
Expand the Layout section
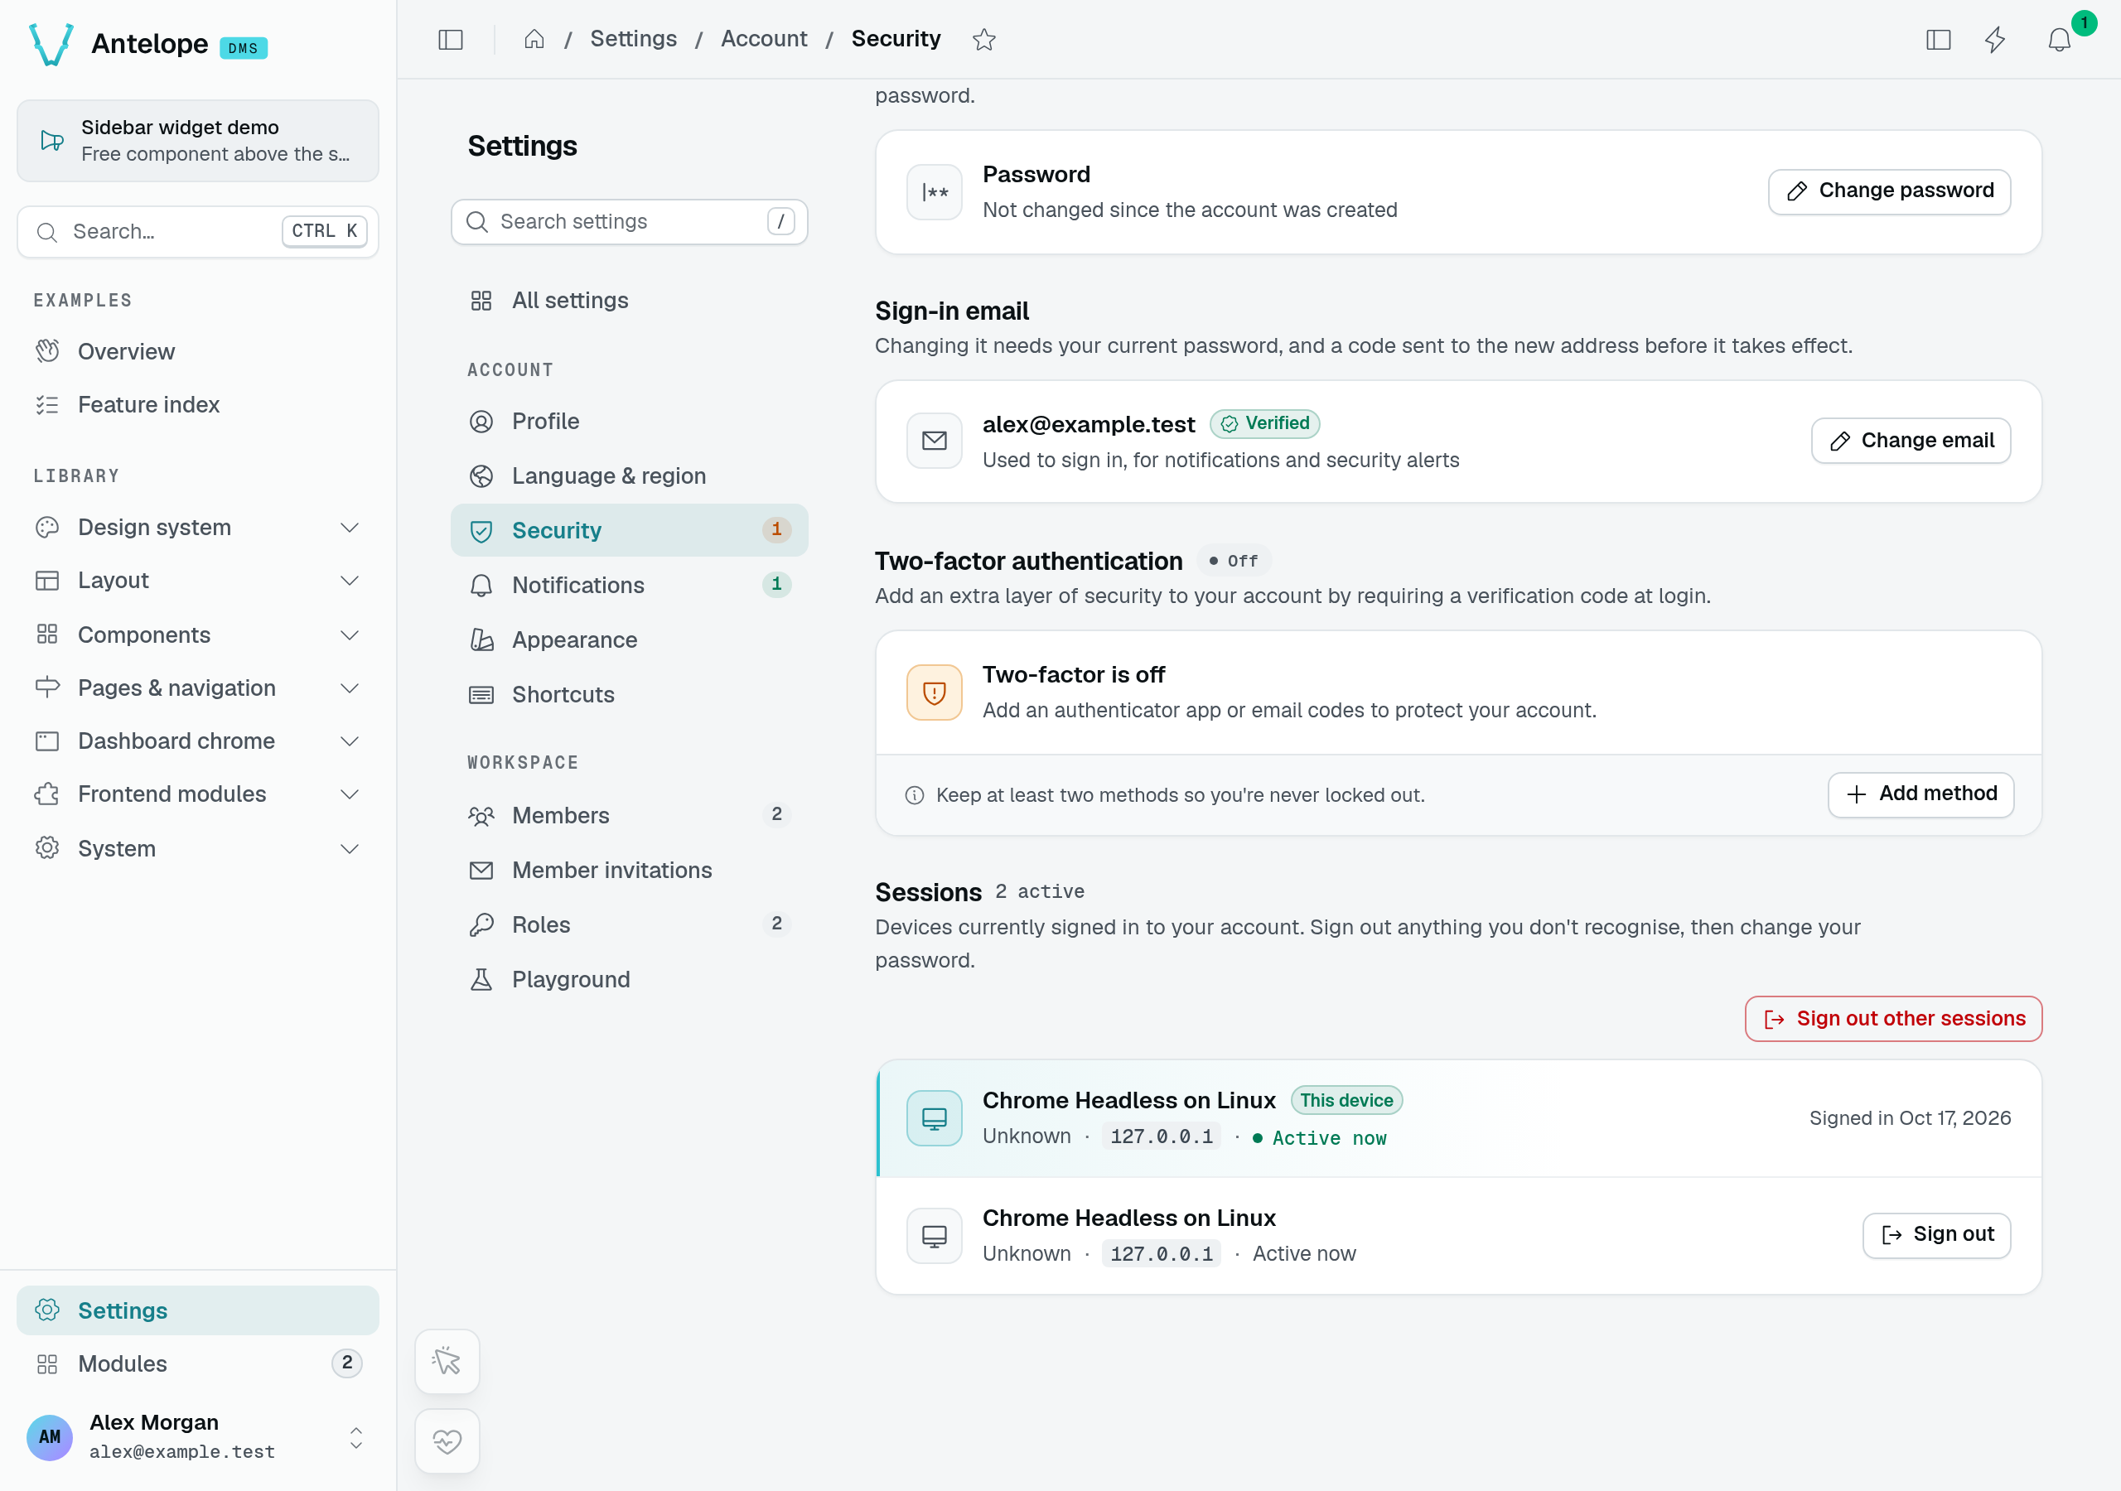pos(198,580)
